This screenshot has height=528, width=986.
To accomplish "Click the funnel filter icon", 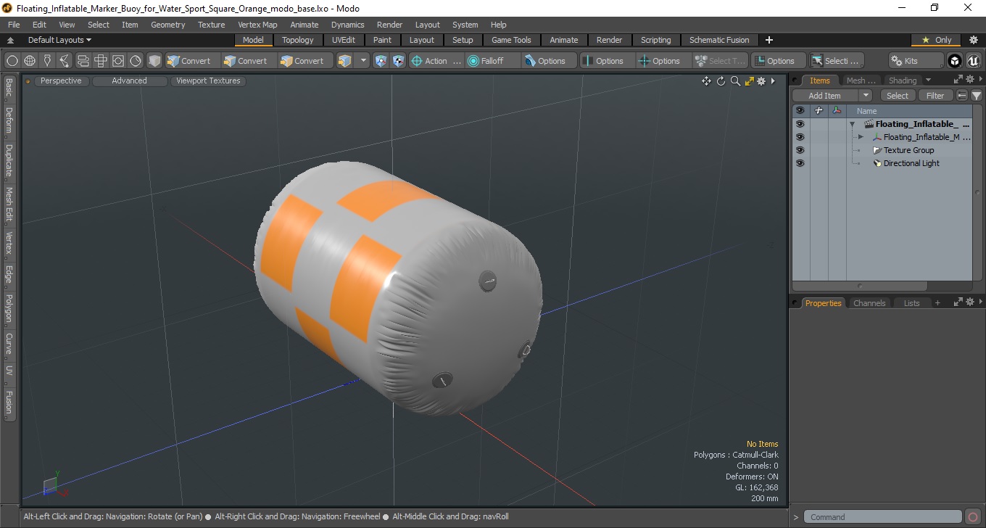I will point(977,96).
